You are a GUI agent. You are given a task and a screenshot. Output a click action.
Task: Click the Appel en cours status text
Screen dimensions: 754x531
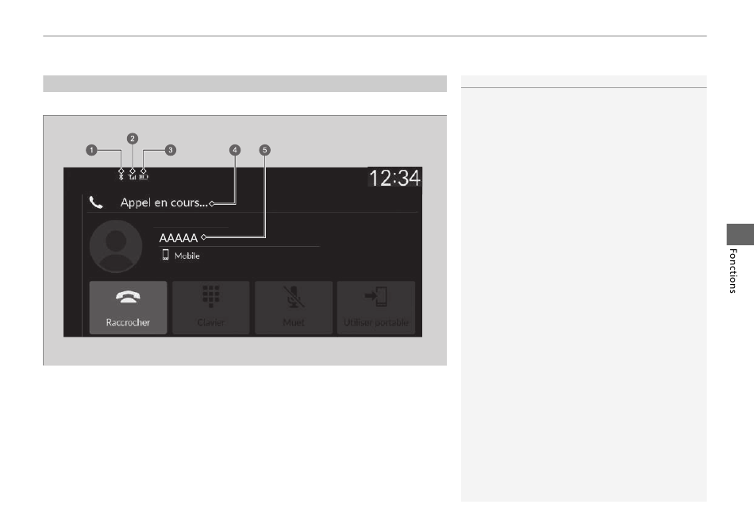164,202
